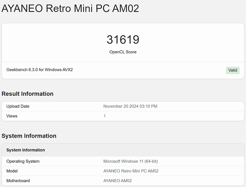The image size is (246, 187).
Task: Click the page title heading at top
Action: coord(70,8)
